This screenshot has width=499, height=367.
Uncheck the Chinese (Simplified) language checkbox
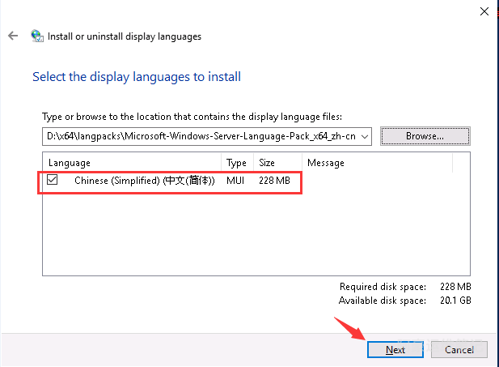53,181
